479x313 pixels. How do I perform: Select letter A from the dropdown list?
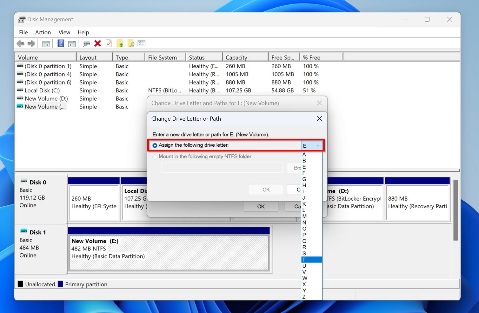pyautogui.click(x=304, y=155)
